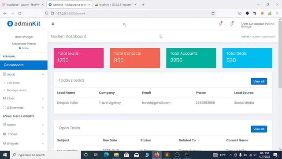Open Microsoft Edge from the taskbar
The height and width of the screenshot is (159, 282).
coord(106,155)
